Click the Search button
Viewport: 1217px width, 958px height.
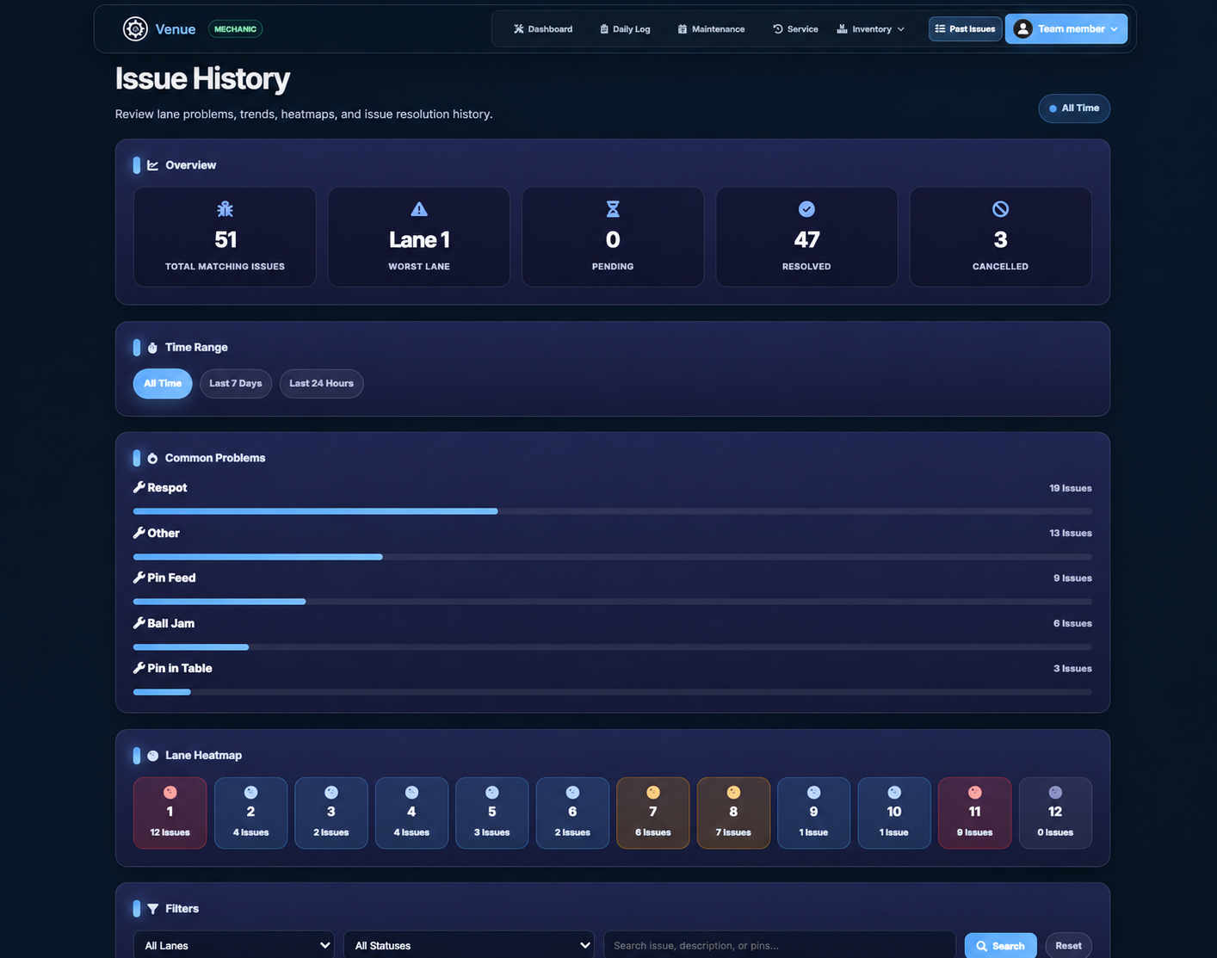point(1000,946)
